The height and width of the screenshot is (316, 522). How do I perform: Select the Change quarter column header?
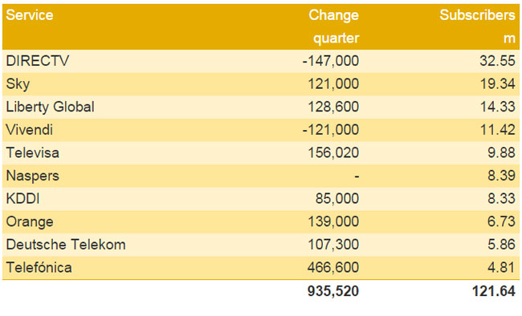click(x=334, y=26)
